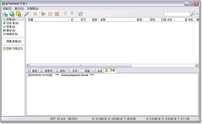Maximize the µTorrent window
Image resolution: width=202 pixels, height=124 pixels.
(192, 3)
